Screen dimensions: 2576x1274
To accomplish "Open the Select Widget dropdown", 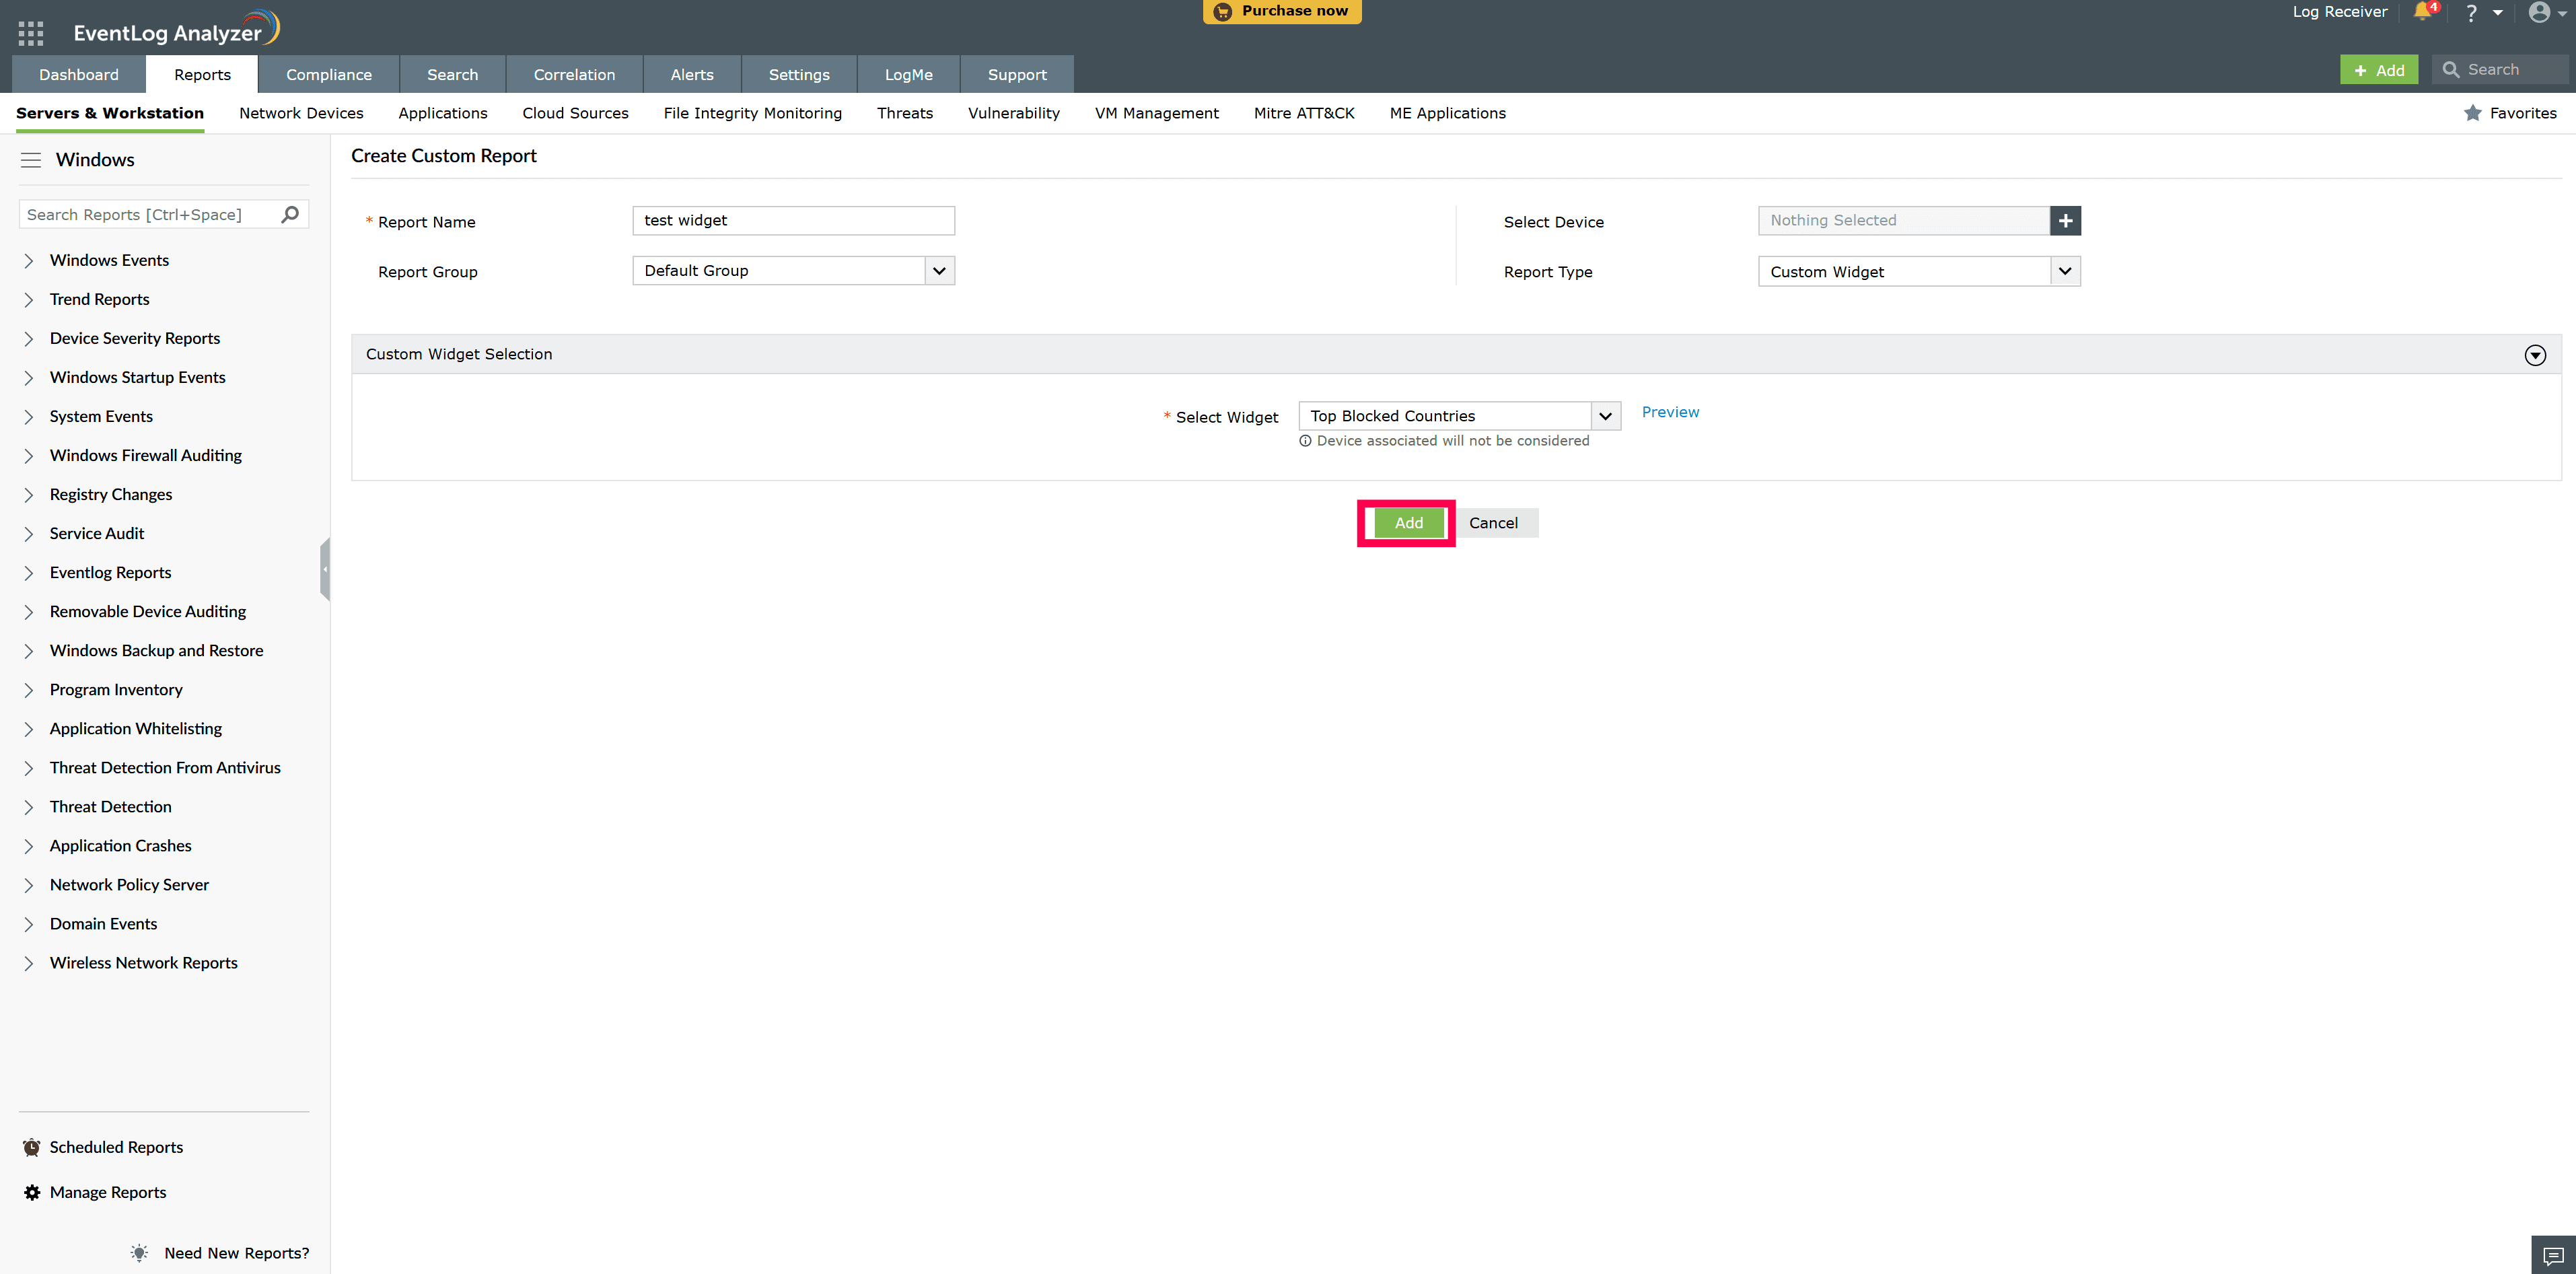I will [1605, 416].
